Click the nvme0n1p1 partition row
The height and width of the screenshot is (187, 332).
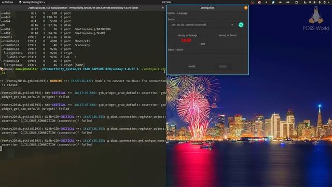click(45, 41)
